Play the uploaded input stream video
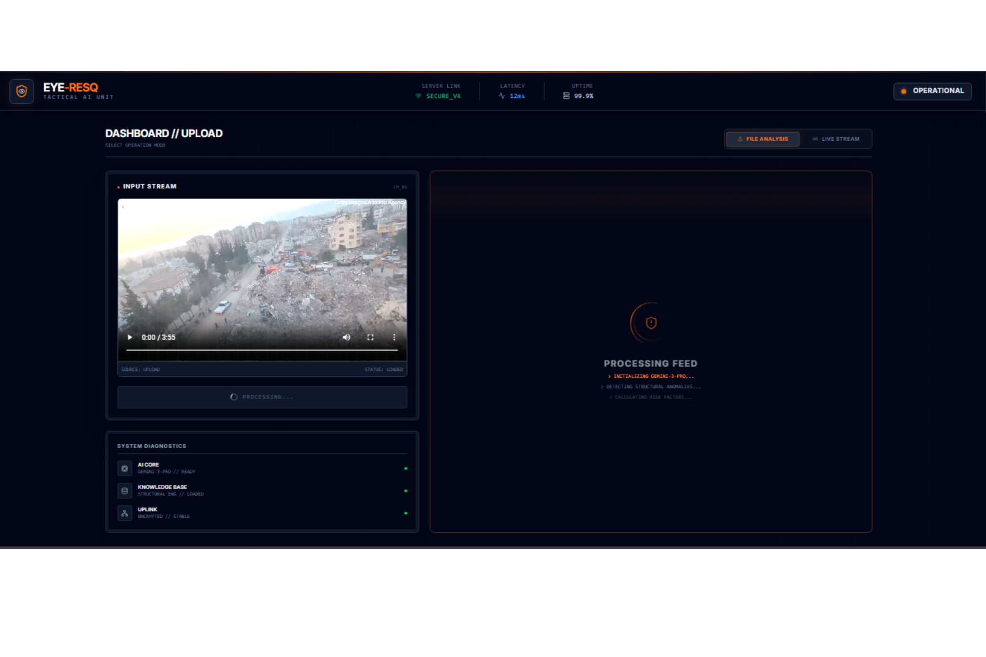Viewport: 986px width, 657px height. click(130, 337)
